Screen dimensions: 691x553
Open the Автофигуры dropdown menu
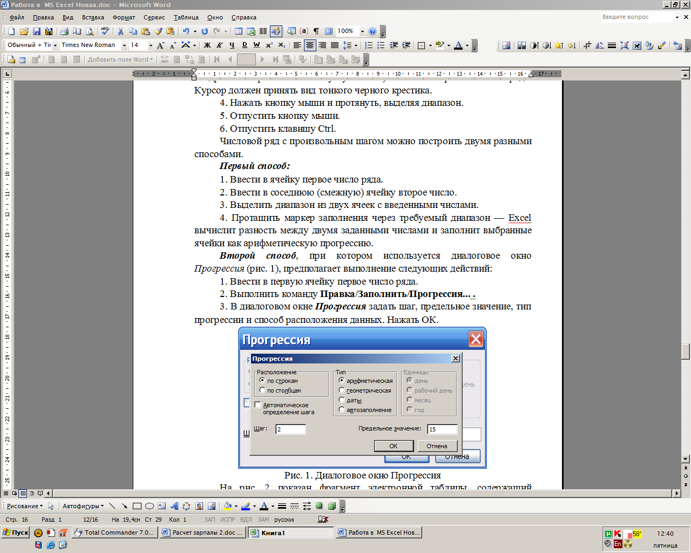[x=83, y=506]
